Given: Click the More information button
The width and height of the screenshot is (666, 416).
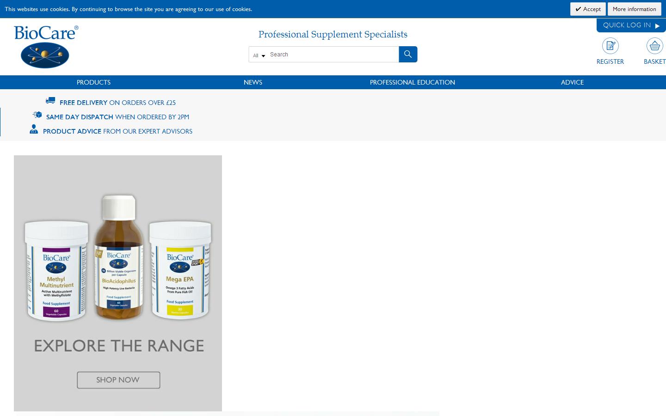Looking at the screenshot, I should click(634, 9).
